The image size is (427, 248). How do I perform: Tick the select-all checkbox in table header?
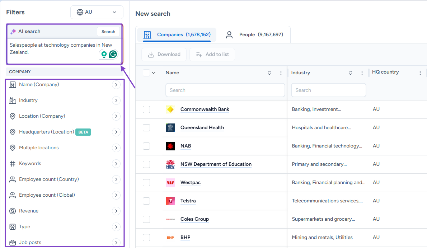tap(146, 73)
